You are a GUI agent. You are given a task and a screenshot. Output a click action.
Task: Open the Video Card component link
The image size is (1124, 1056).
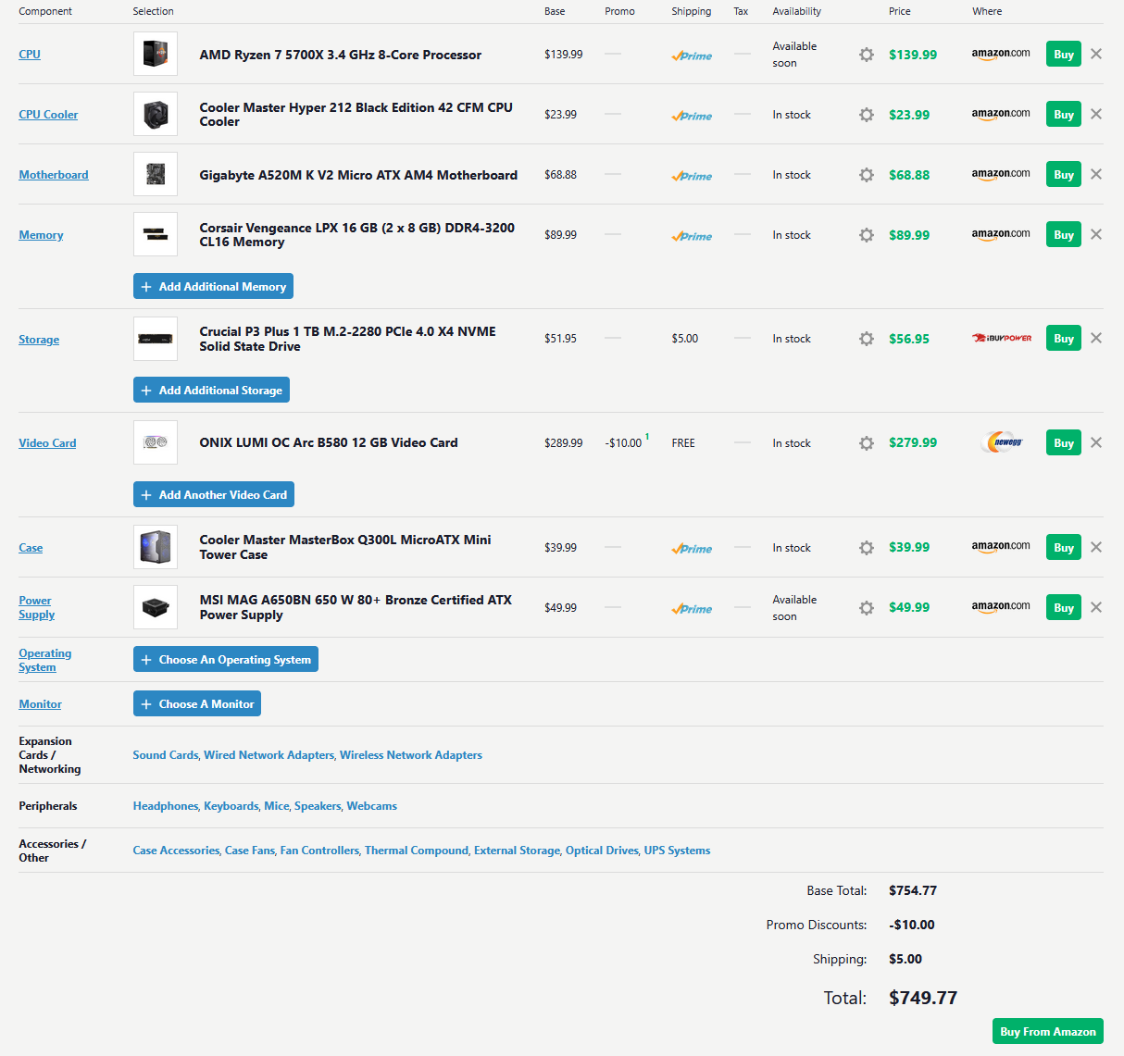[x=47, y=442]
